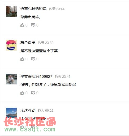Click the timestamp 昨天 23:44
Viewport: 129px width, 136px height.
[x=57, y=9]
